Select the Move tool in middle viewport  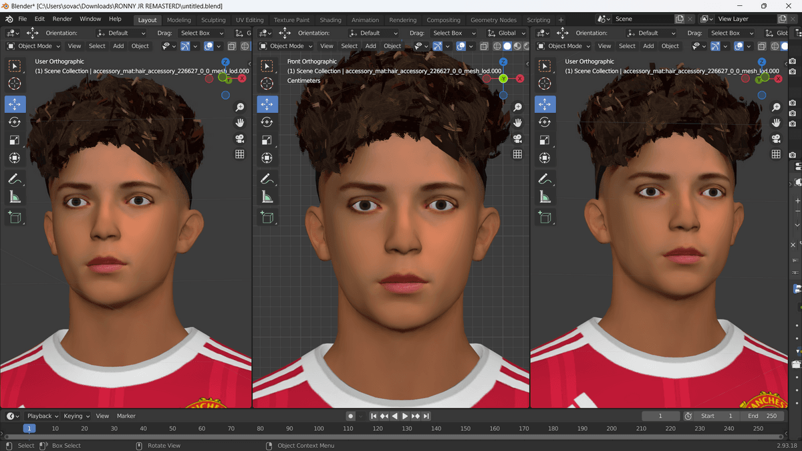(267, 104)
